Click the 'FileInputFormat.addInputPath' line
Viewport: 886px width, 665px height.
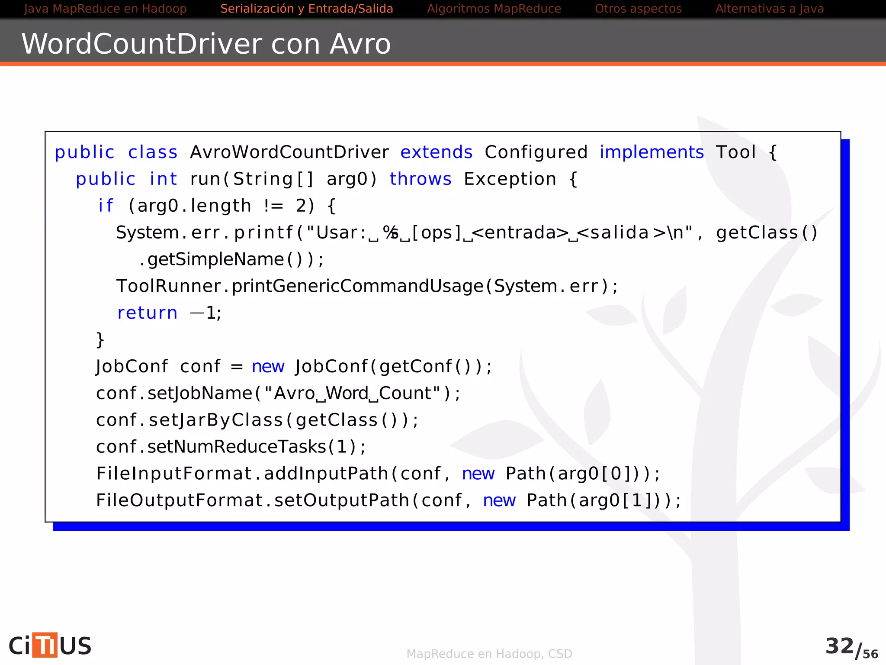pyautogui.click(x=379, y=474)
